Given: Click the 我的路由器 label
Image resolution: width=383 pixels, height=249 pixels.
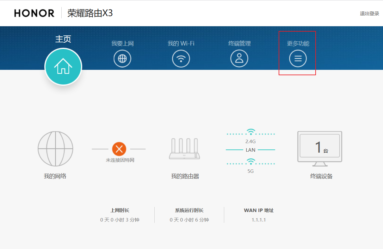Looking at the screenshot, I should pyautogui.click(x=185, y=176).
